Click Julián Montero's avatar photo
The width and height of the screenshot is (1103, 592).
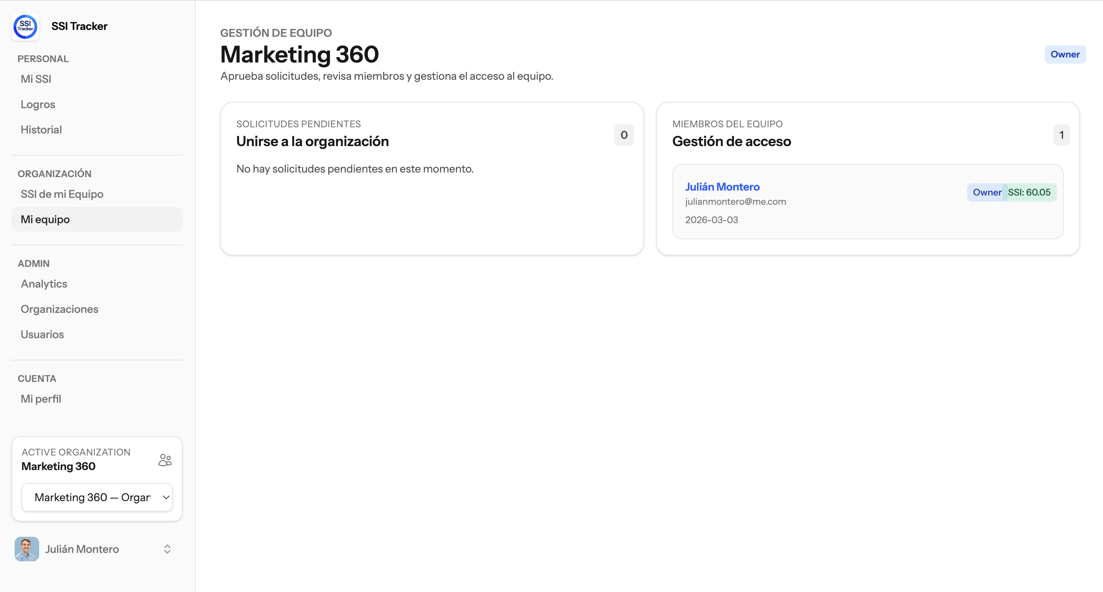point(26,549)
